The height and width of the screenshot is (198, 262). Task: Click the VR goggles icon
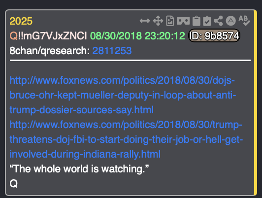pyautogui.click(x=183, y=21)
